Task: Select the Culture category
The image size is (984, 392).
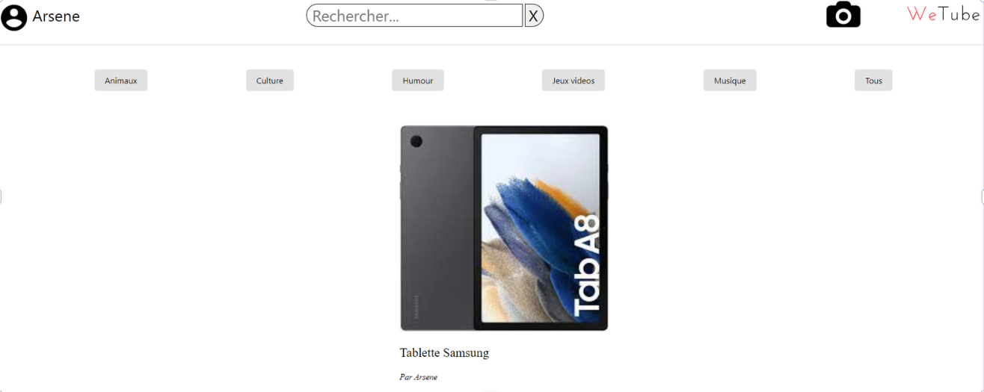Action: 270,81
